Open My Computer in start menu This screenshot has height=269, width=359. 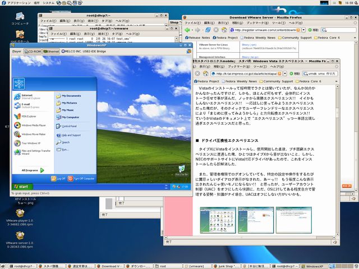click(x=68, y=117)
